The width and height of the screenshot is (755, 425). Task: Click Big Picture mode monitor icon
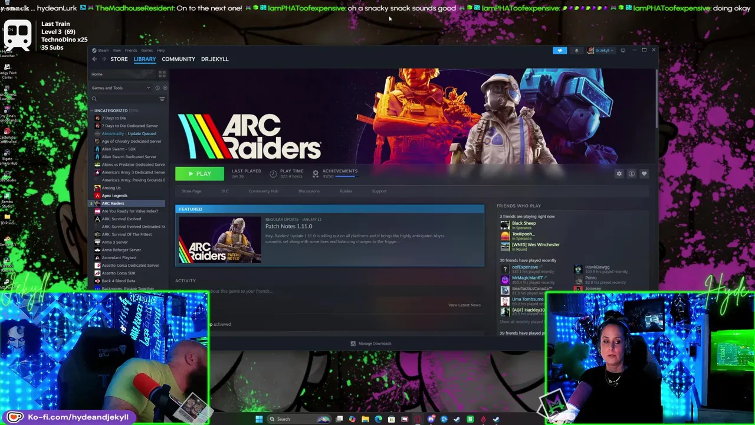(623, 50)
